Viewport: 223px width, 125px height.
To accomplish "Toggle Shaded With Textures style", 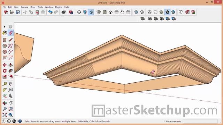I will click(x=167, y=12).
